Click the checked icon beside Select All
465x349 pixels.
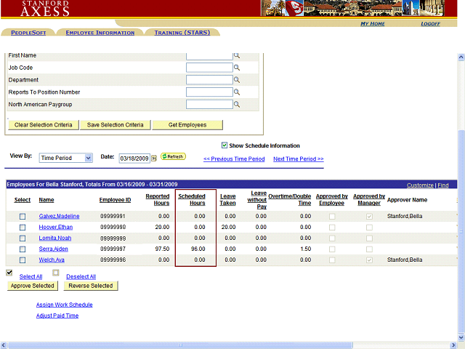9,273
